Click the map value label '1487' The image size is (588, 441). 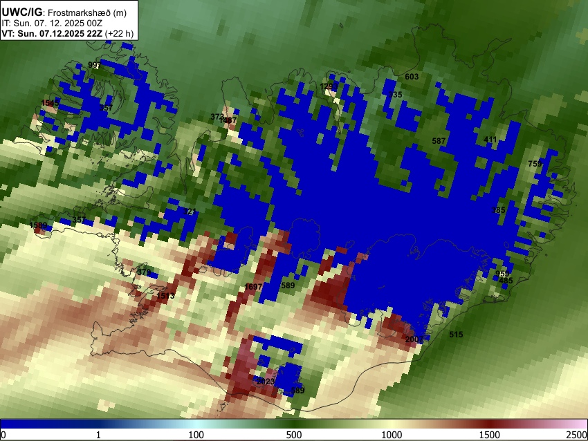click(x=228, y=120)
